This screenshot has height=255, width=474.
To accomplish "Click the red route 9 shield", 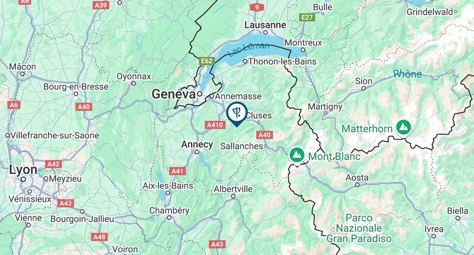I will (x=257, y=7).
